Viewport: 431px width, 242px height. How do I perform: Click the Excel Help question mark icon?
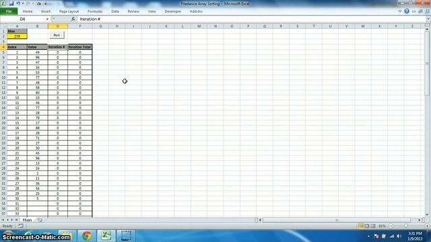[407, 11]
